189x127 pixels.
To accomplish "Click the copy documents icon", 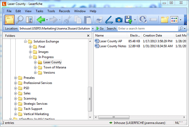I will 78,20.
